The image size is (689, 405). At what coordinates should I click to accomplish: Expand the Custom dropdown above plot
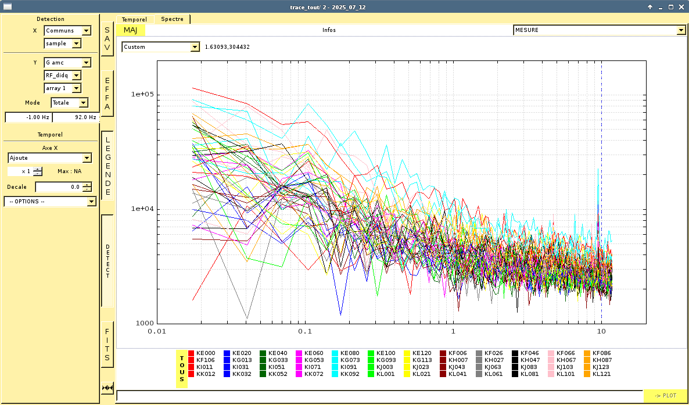(x=160, y=47)
